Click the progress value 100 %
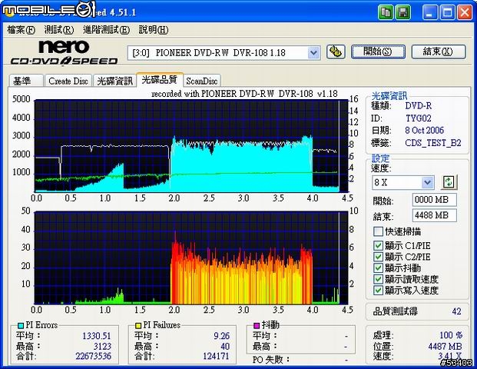The width and height of the screenshot is (477, 369). point(451,335)
